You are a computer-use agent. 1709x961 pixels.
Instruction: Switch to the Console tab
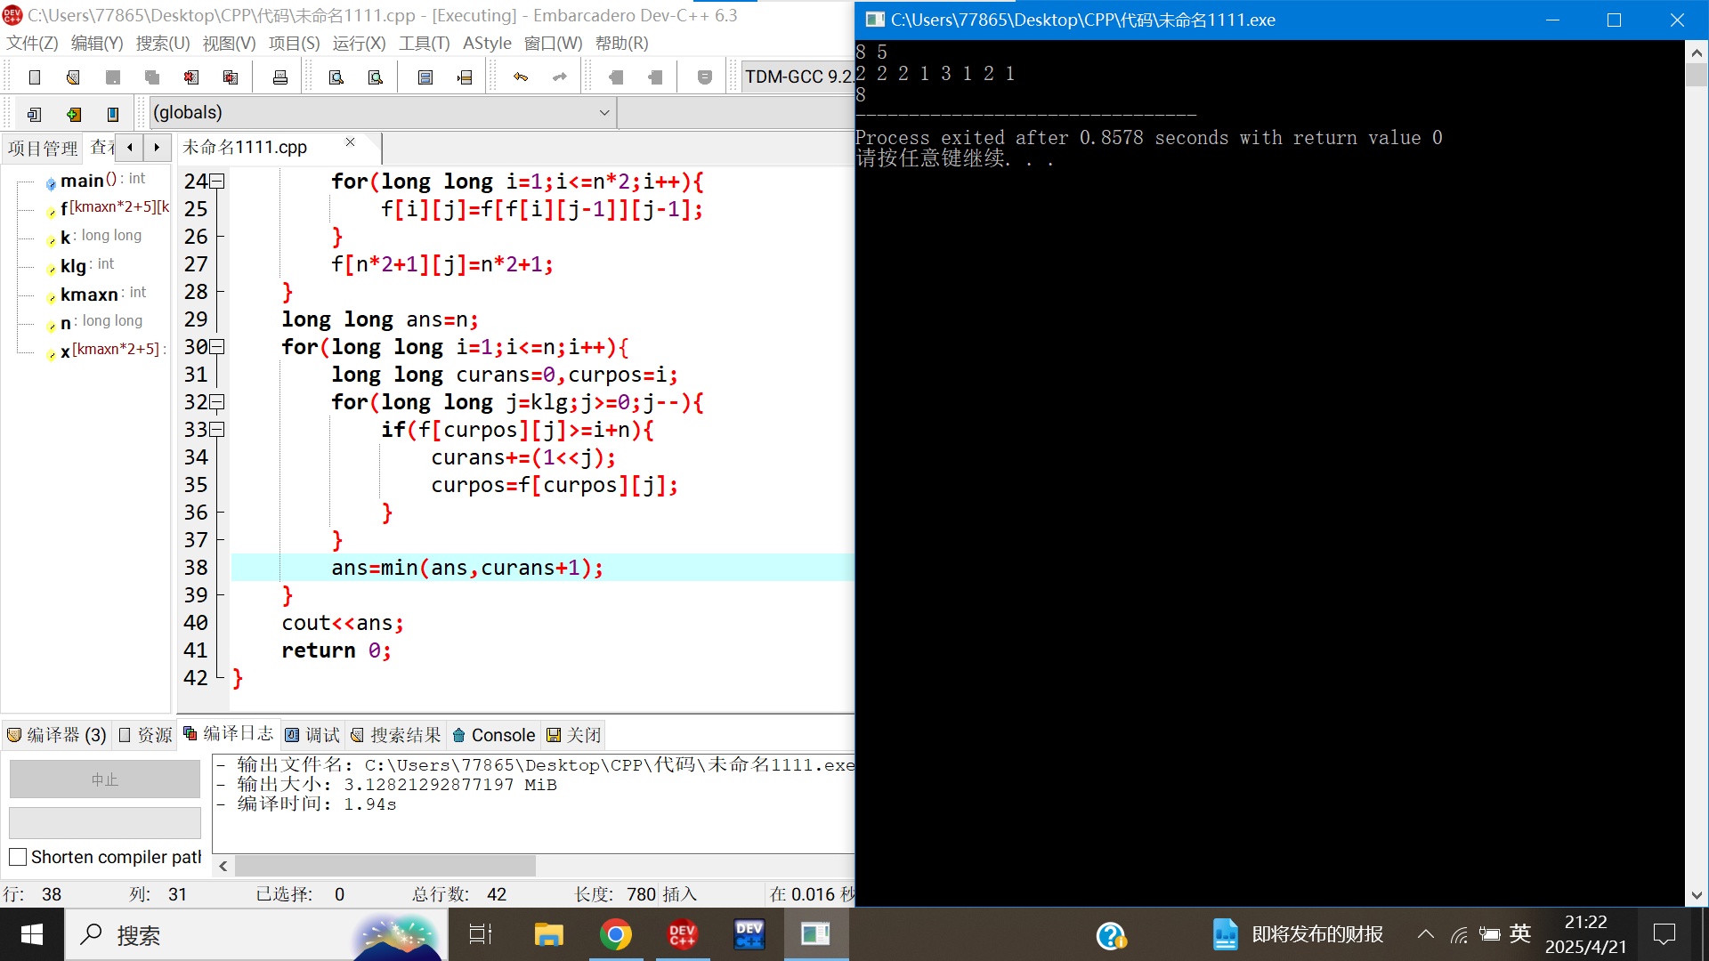(494, 735)
